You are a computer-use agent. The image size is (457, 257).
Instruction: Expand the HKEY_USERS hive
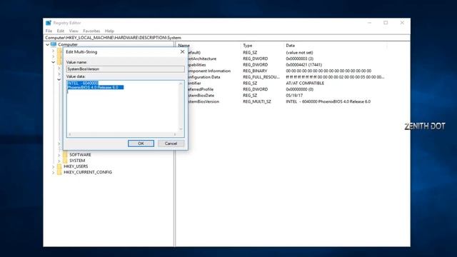pos(54,166)
